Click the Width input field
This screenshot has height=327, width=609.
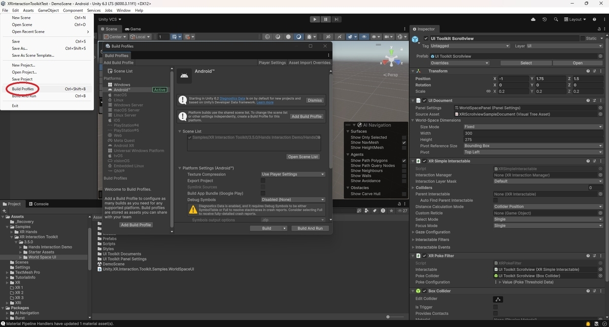tap(533, 133)
